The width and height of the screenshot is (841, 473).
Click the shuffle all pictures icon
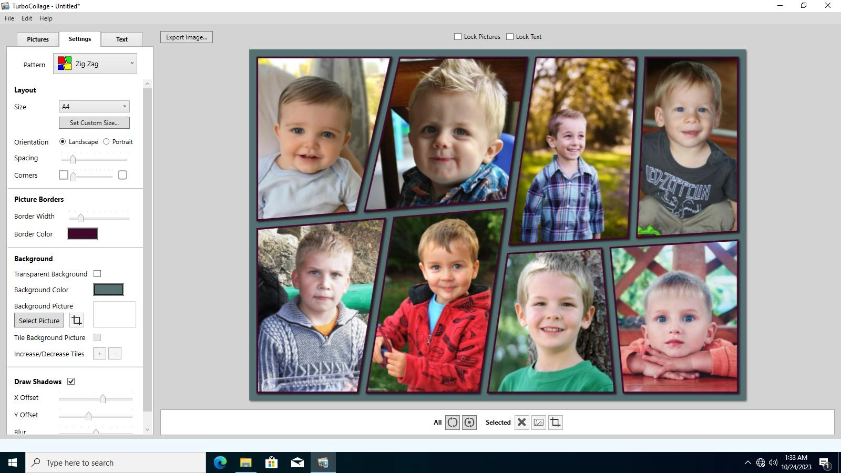tap(453, 422)
